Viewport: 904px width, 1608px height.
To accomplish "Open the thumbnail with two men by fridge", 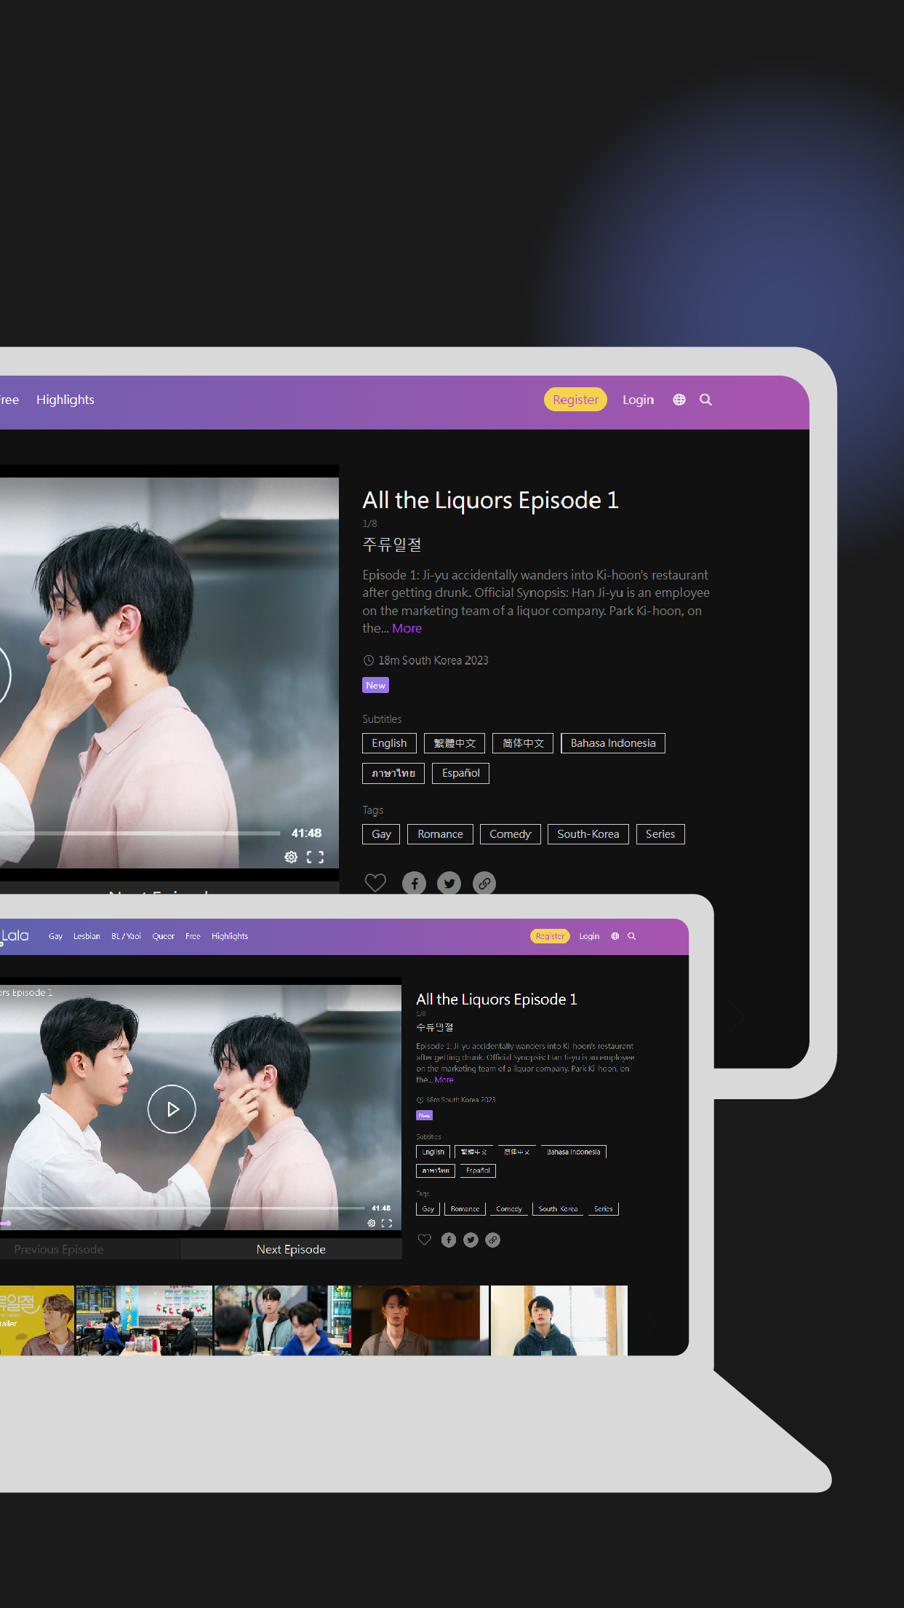I will pos(283,1320).
